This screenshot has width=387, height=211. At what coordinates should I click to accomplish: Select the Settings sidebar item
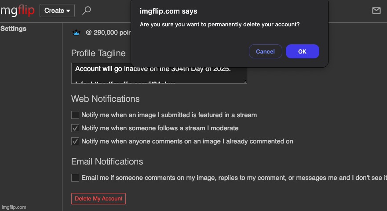pyautogui.click(x=13, y=29)
